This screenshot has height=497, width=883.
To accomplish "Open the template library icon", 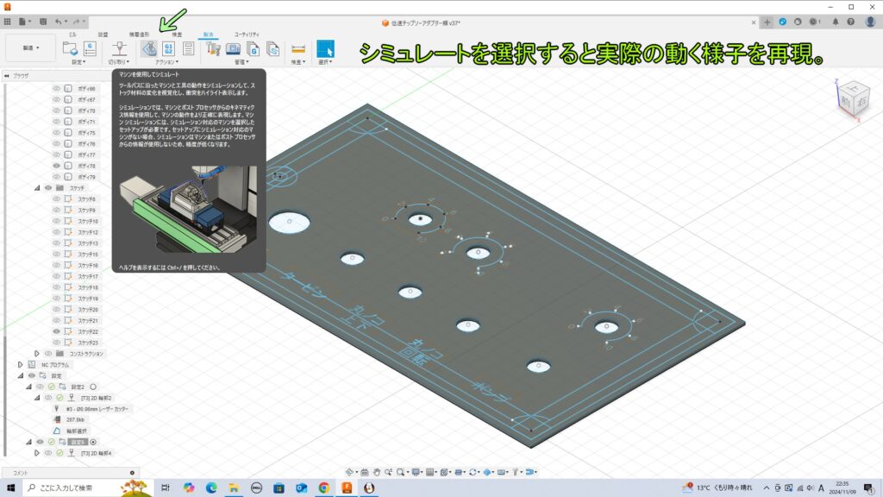I will coord(273,49).
